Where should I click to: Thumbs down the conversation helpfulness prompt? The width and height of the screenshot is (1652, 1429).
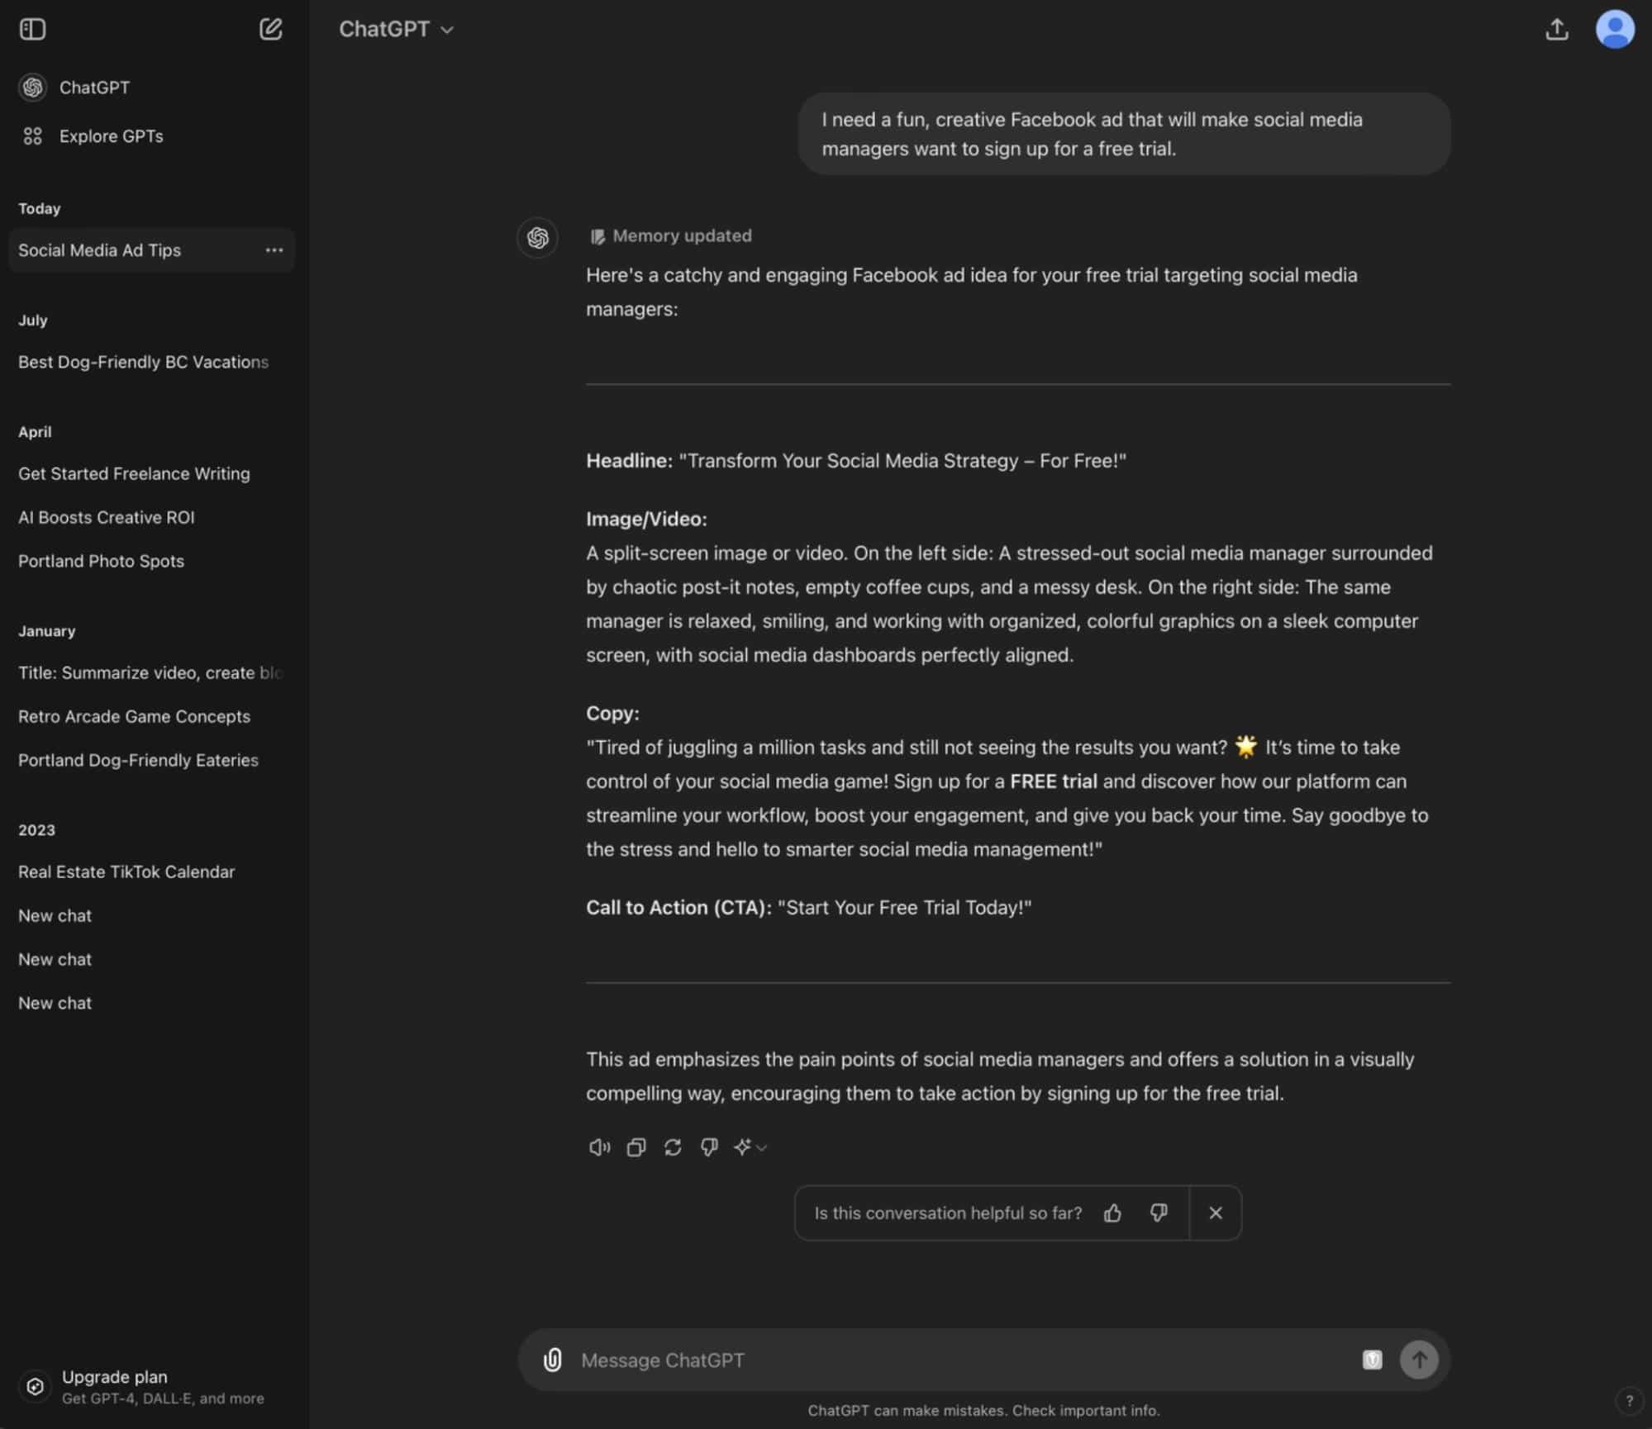click(x=1158, y=1213)
